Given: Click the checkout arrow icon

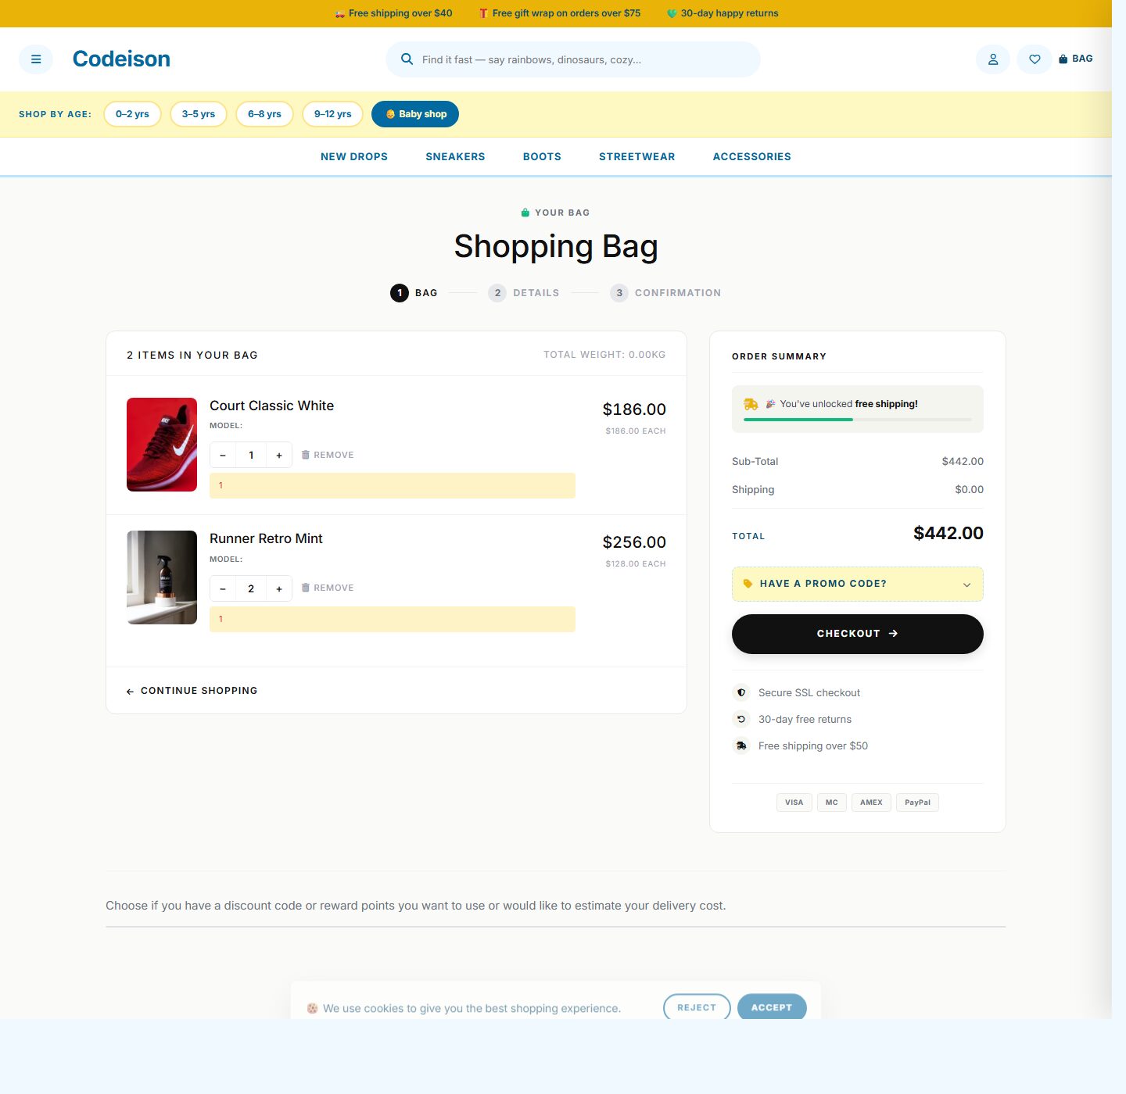Looking at the screenshot, I should (x=892, y=634).
